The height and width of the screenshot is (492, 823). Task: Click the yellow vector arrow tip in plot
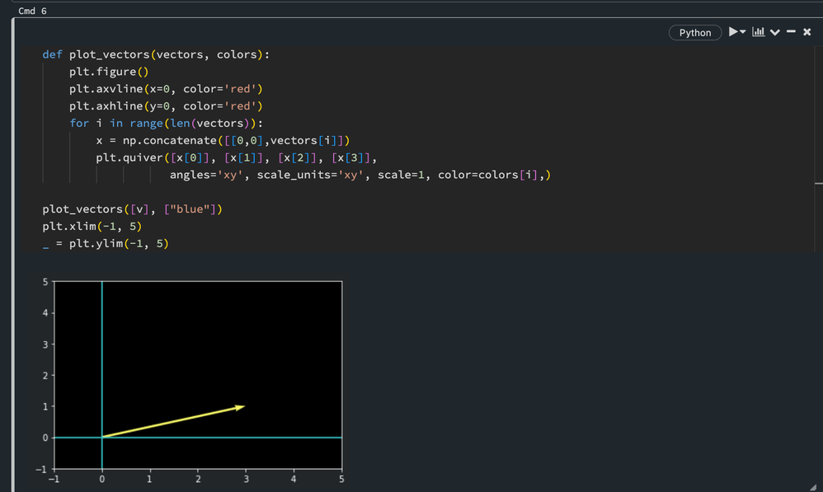242,405
